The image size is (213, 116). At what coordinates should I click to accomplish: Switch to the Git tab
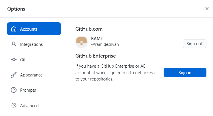point(23,60)
